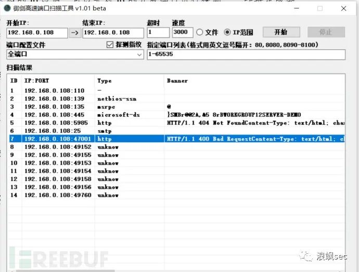Select row 192.168.0.108:49154
Image resolution: width=359 pixels, height=272 pixels.
coord(177,171)
